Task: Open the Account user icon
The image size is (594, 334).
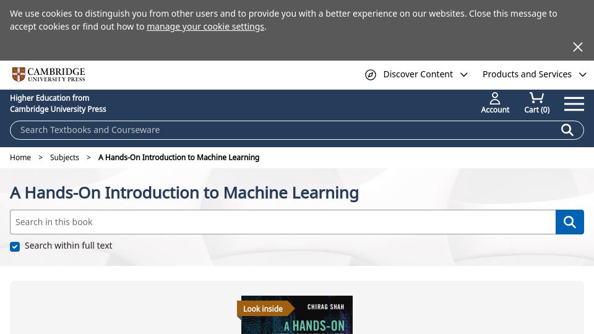Action: 495,103
